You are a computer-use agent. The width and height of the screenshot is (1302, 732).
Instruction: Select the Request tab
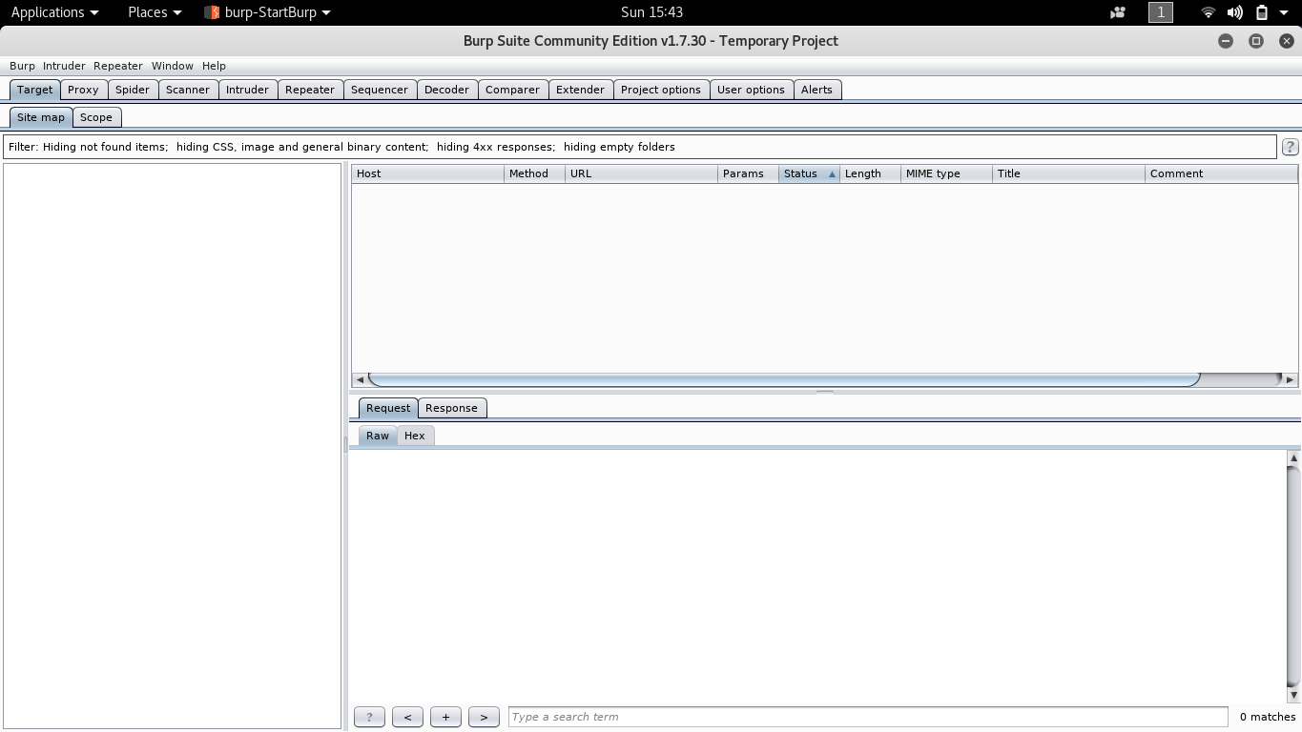388,408
